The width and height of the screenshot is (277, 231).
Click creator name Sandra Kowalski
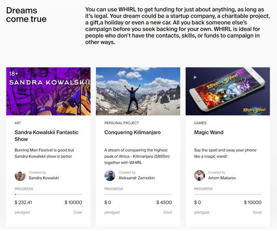click(44, 178)
